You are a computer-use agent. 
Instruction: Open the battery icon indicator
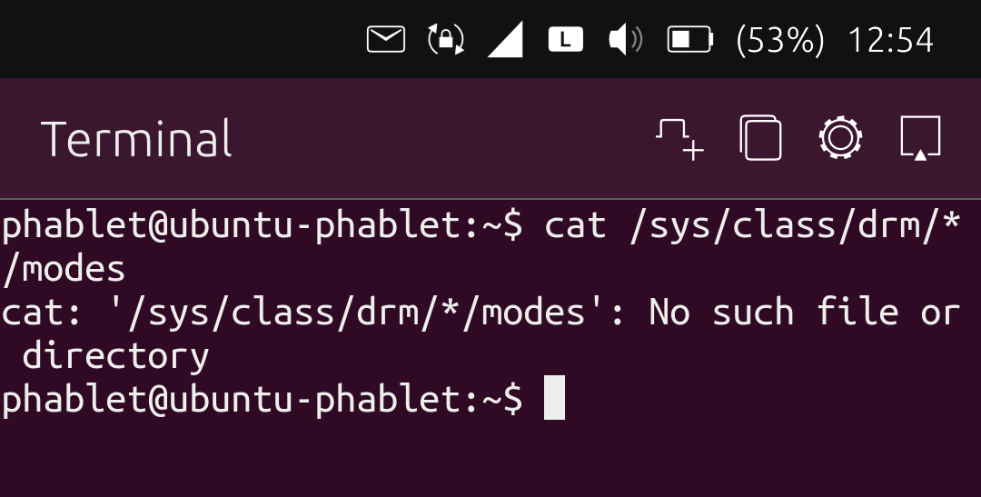690,39
